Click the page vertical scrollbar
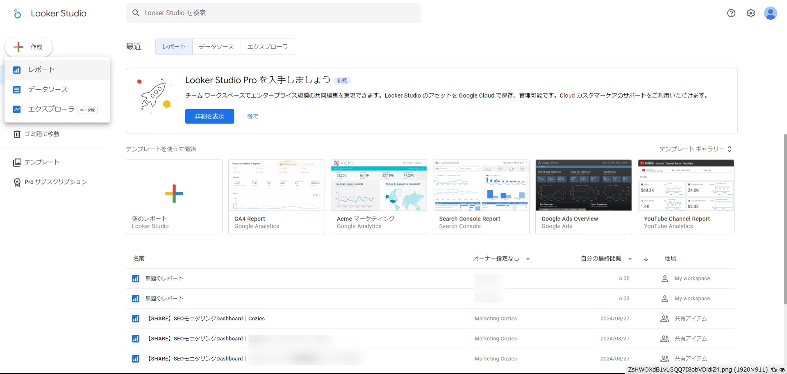 pos(785,219)
